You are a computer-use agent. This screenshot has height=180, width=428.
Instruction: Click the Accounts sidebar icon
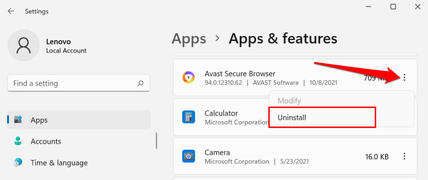(x=18, y=141)
